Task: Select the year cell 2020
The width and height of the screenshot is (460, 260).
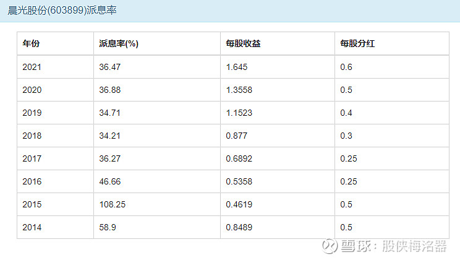Action: 32,90
